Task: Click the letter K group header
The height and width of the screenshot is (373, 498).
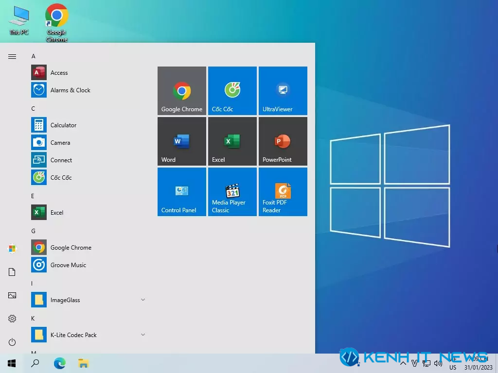Action: pyautogui.click(x=33, y=318)
